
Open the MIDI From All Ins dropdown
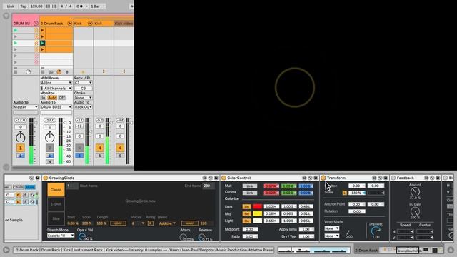pos(56,83)
